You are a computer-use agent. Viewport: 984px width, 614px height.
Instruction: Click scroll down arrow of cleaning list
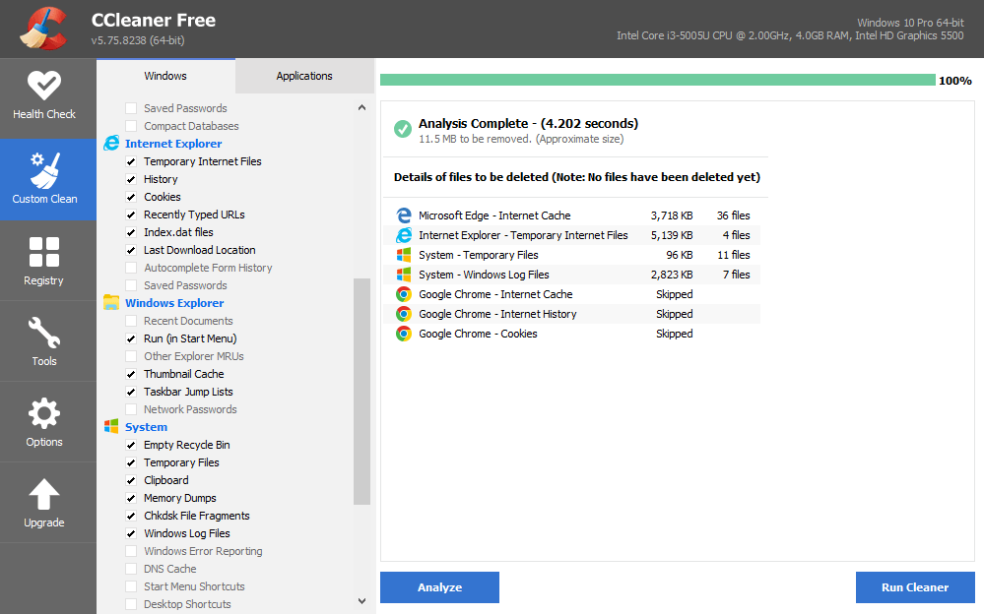click(362, 601)
